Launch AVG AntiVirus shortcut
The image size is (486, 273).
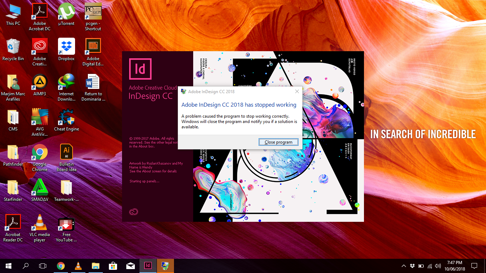(40, 122)
